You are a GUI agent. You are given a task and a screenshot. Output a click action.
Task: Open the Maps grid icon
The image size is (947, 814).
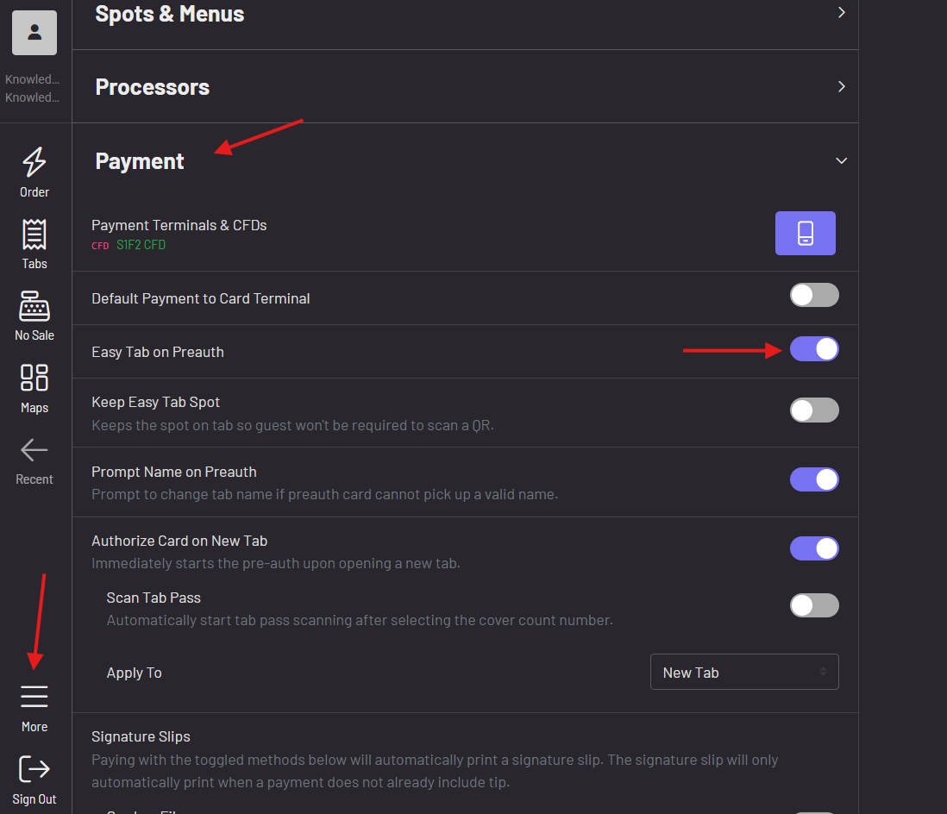coord(34,378)
